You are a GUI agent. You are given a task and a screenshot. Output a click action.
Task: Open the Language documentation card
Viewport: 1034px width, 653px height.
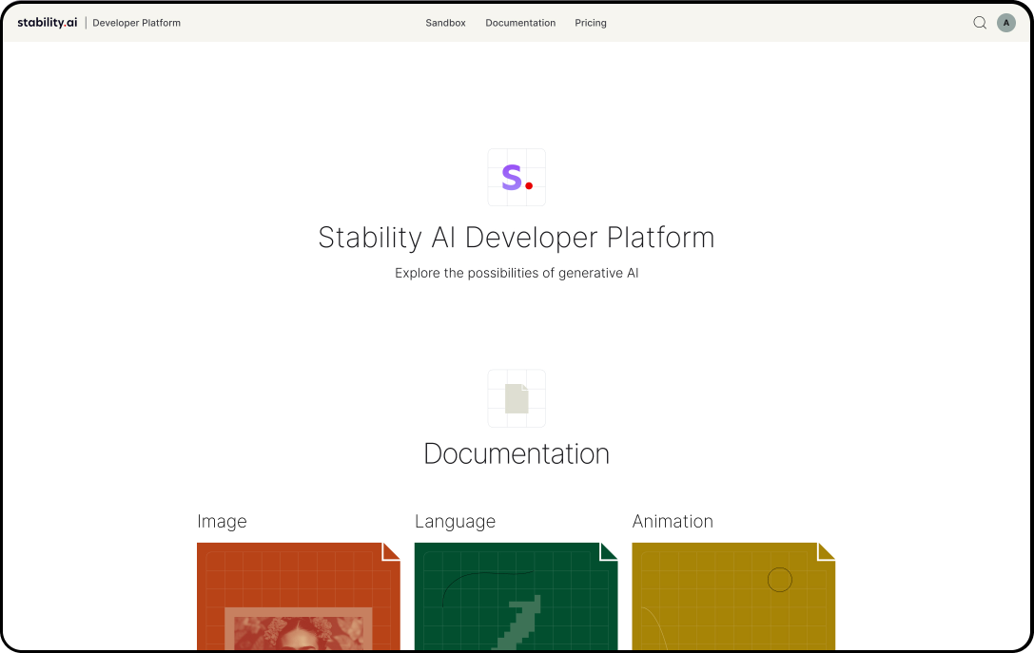[517, 597]
